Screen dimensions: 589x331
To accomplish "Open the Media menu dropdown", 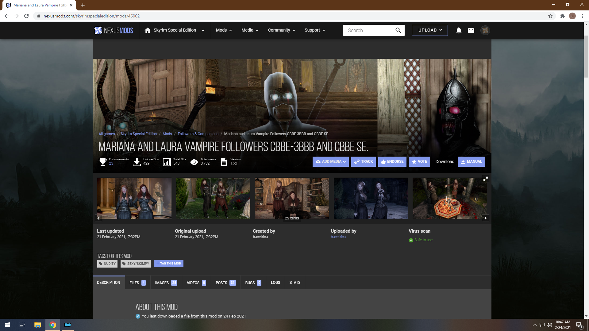I will (x=250, y=30).
